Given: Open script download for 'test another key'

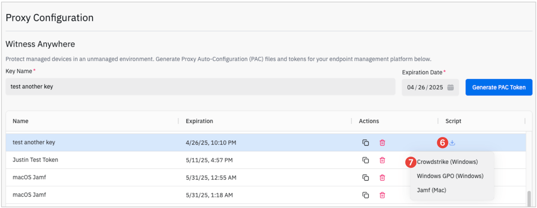Looking at the screenshot, I should (x=452, y=143).
